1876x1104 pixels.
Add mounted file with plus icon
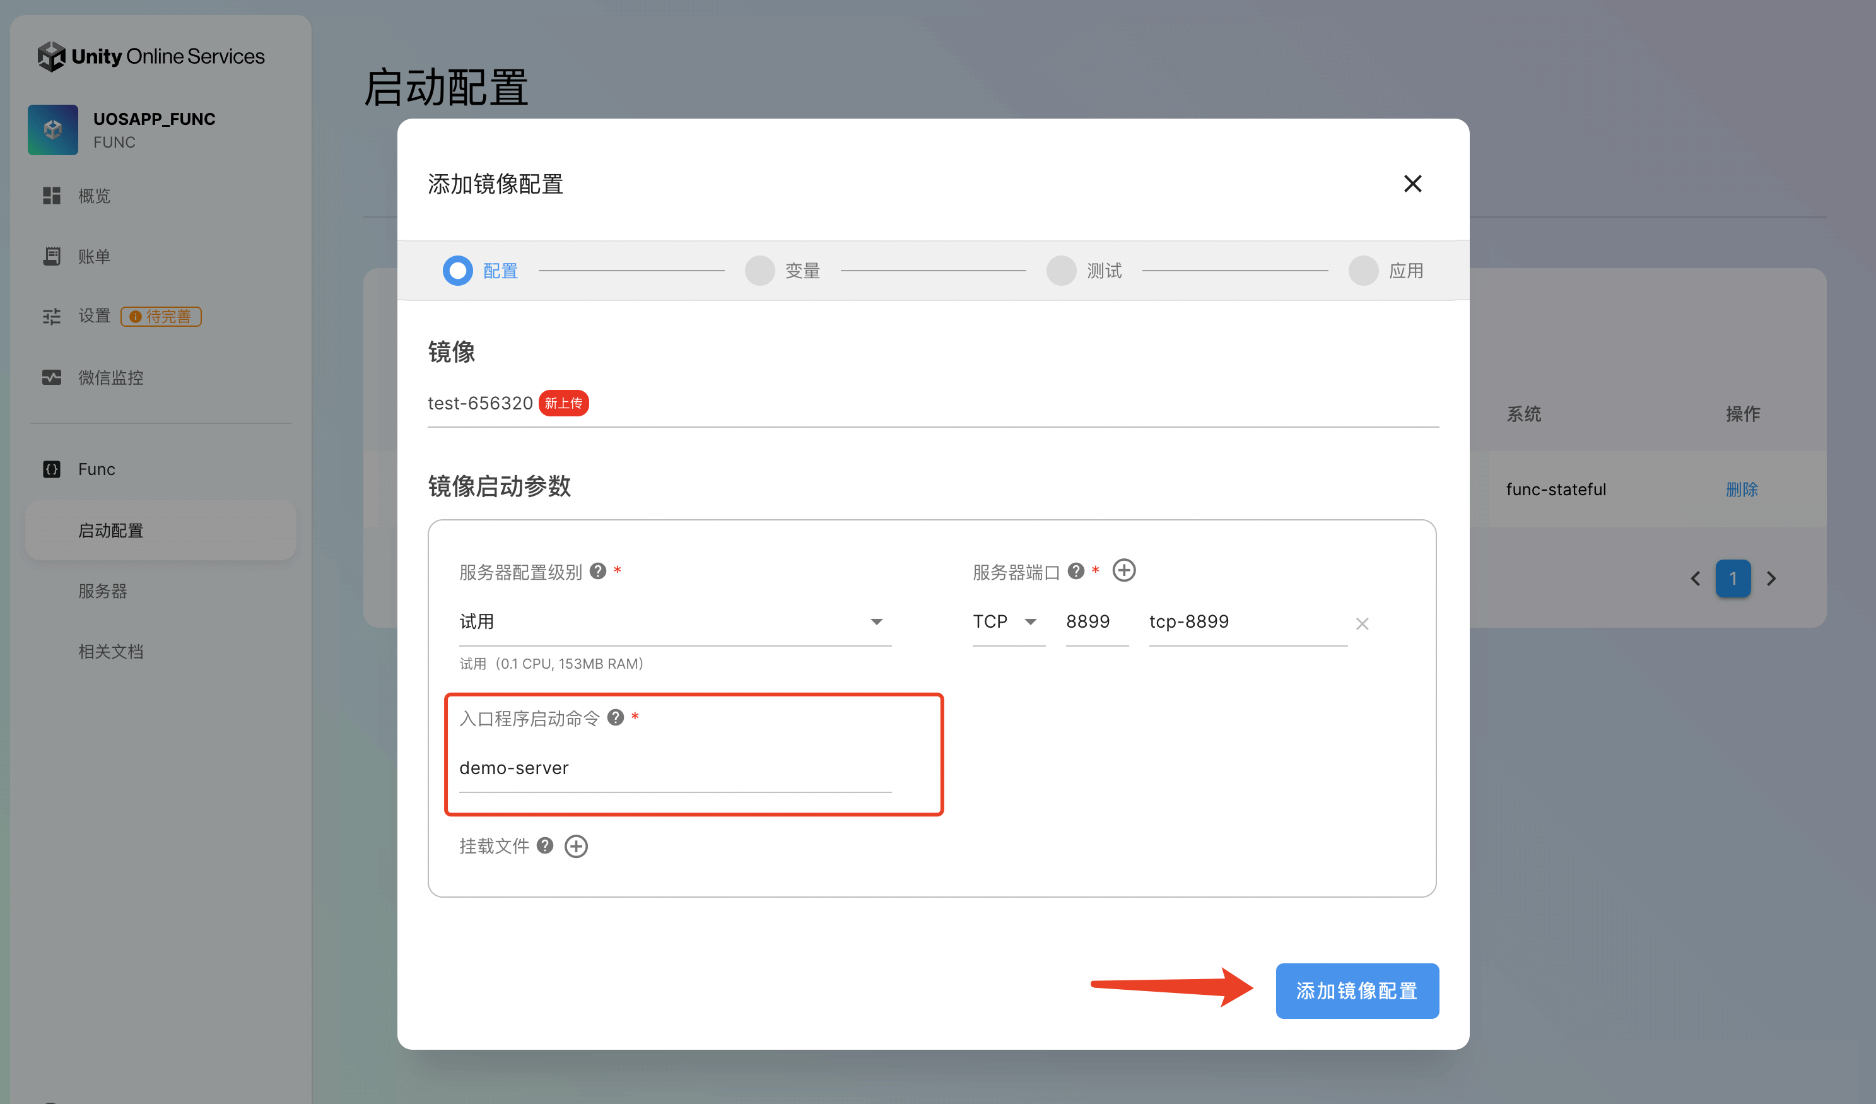tap(575, 847)
